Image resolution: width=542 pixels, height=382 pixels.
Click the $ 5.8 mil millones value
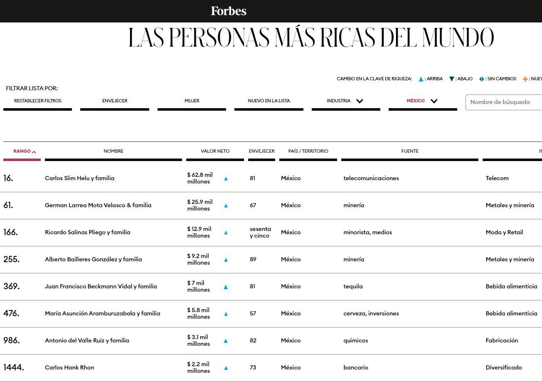[x=199, y=313]
